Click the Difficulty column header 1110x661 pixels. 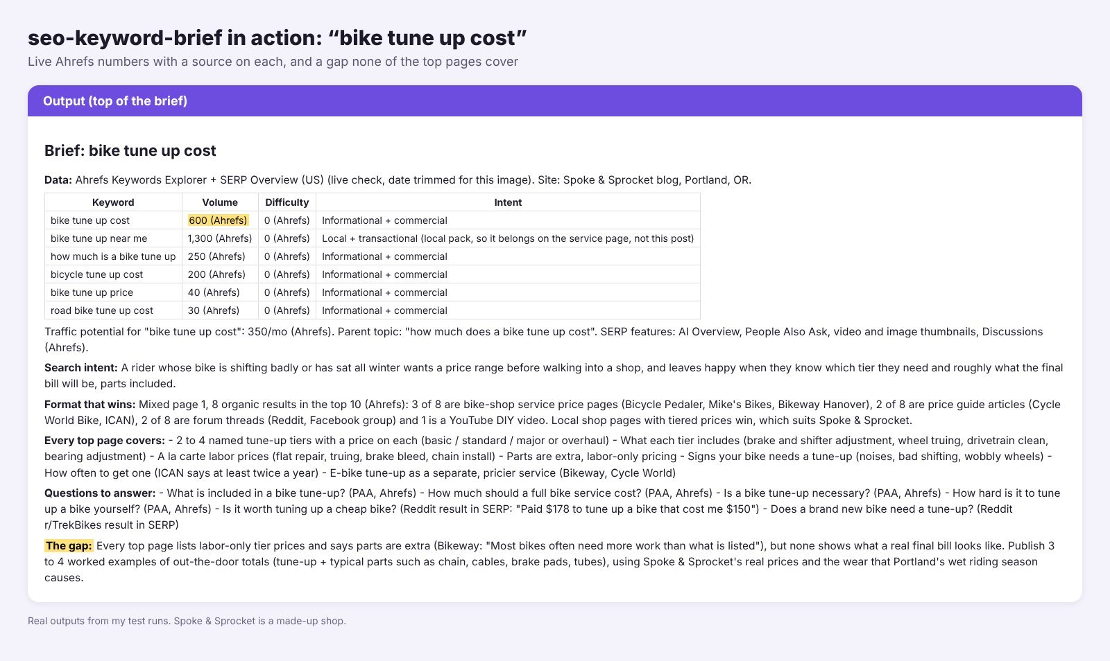(287, 202)
